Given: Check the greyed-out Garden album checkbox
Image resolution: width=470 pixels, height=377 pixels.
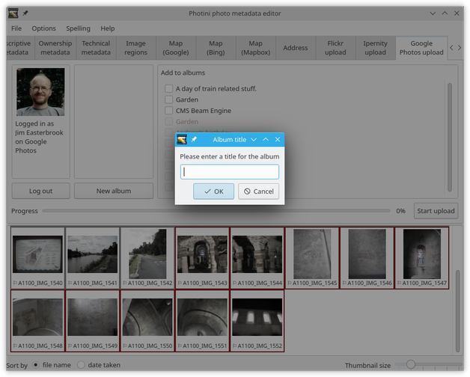Looking at the screenshot, I should [x=168, y=121].
